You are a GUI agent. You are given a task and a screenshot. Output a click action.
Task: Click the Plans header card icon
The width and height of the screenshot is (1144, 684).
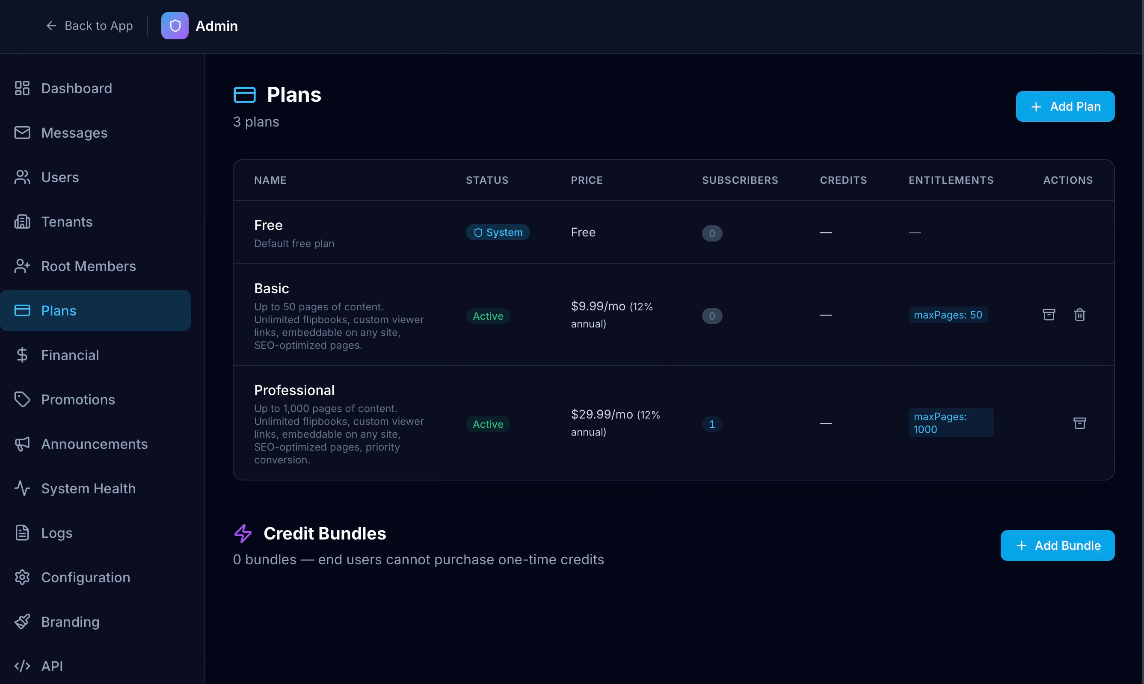point(244,95)
